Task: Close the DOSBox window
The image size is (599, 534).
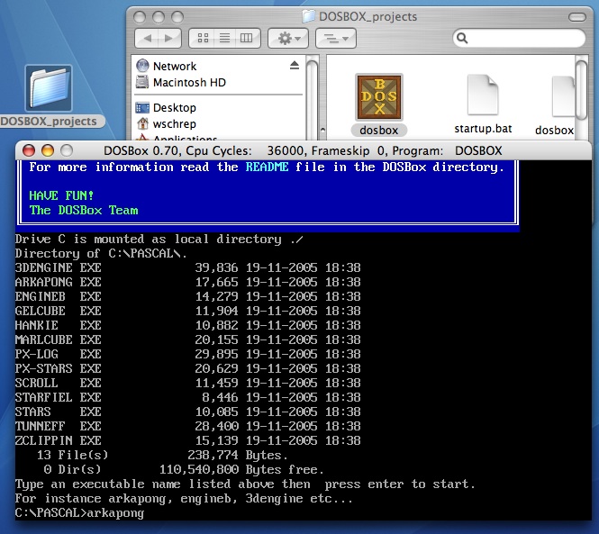Action: 29,150
